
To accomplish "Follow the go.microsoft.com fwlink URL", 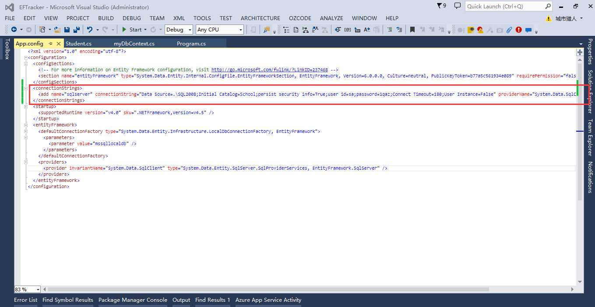I will [269, 70].
